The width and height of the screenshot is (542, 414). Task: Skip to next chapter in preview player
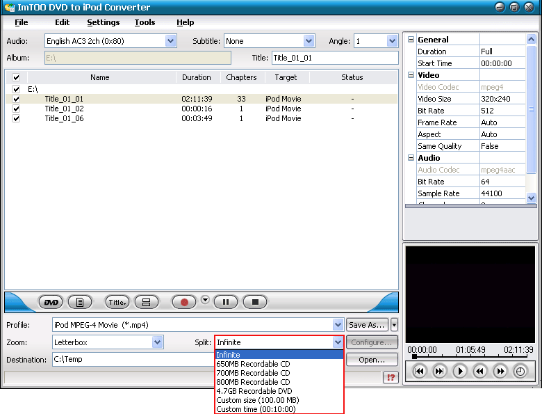pos(439,372)
